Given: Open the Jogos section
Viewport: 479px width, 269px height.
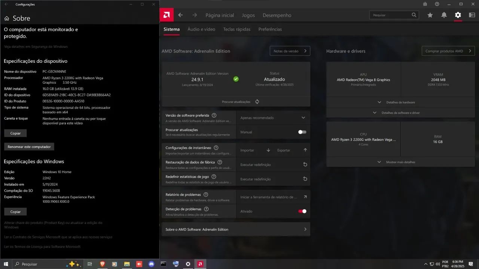Looking at the screenshot, I should point(248,15).
